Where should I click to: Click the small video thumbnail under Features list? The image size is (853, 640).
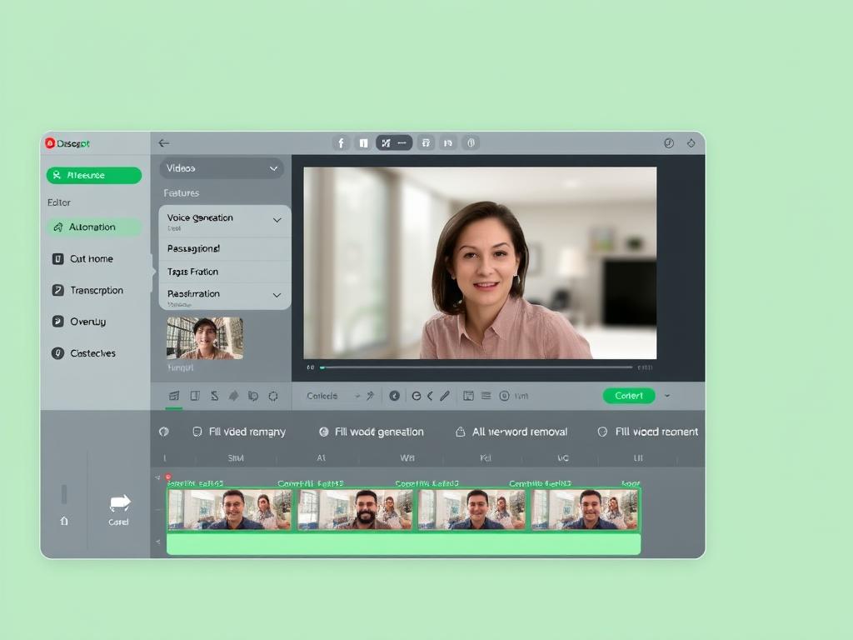(205, 338)
